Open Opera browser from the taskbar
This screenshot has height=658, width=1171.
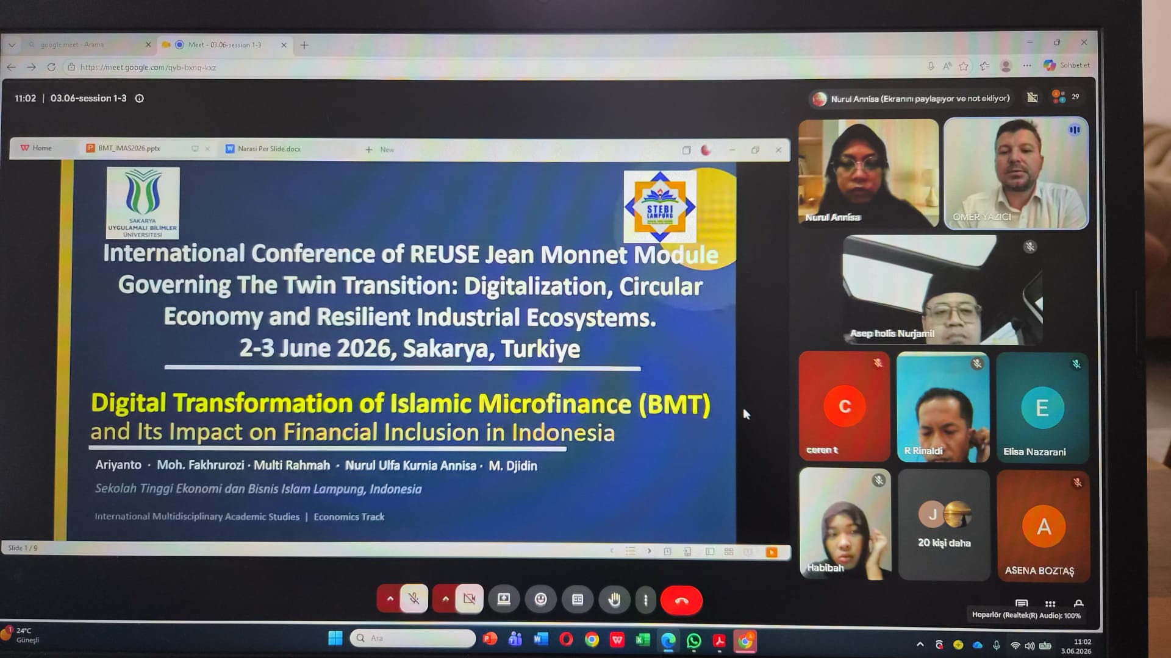[566, 639]
